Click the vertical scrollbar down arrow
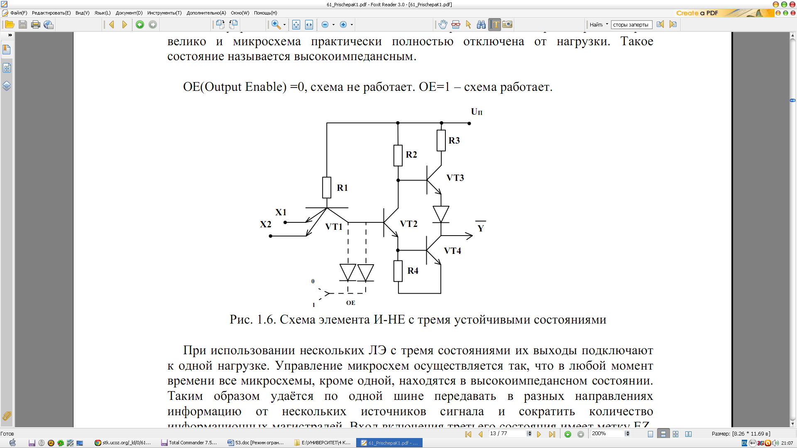This screenshot has width=797, height=448. (792, 424)
